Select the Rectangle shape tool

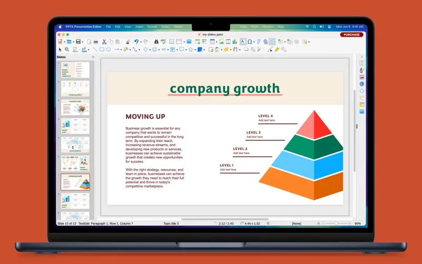pos(102,50)
